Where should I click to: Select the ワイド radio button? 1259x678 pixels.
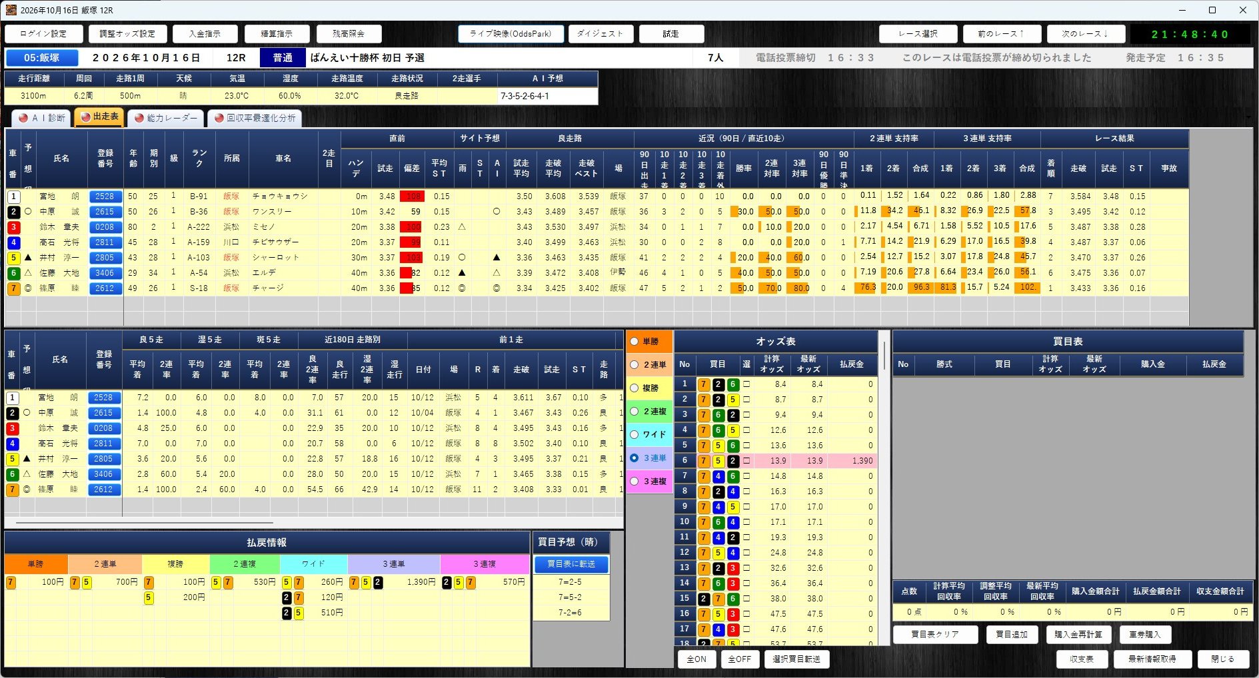tap(634, 435)
